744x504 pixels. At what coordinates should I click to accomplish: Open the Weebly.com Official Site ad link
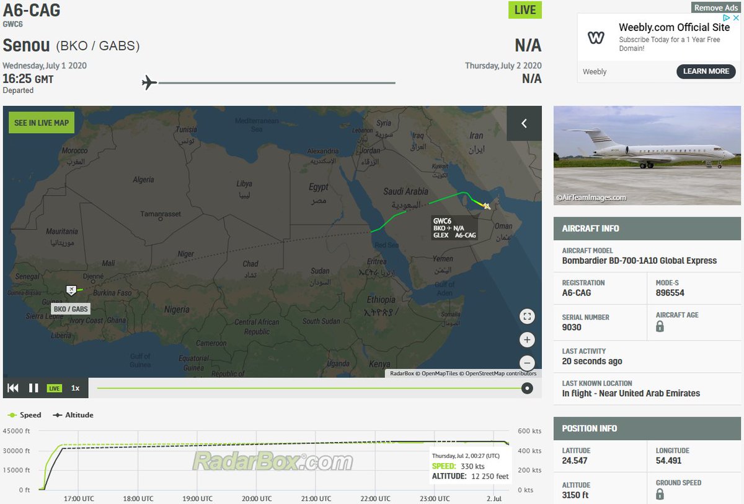[x=674, y=27]
